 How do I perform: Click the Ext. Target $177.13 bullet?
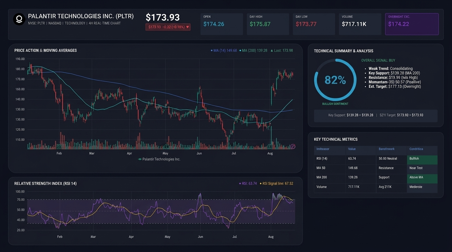395,87
